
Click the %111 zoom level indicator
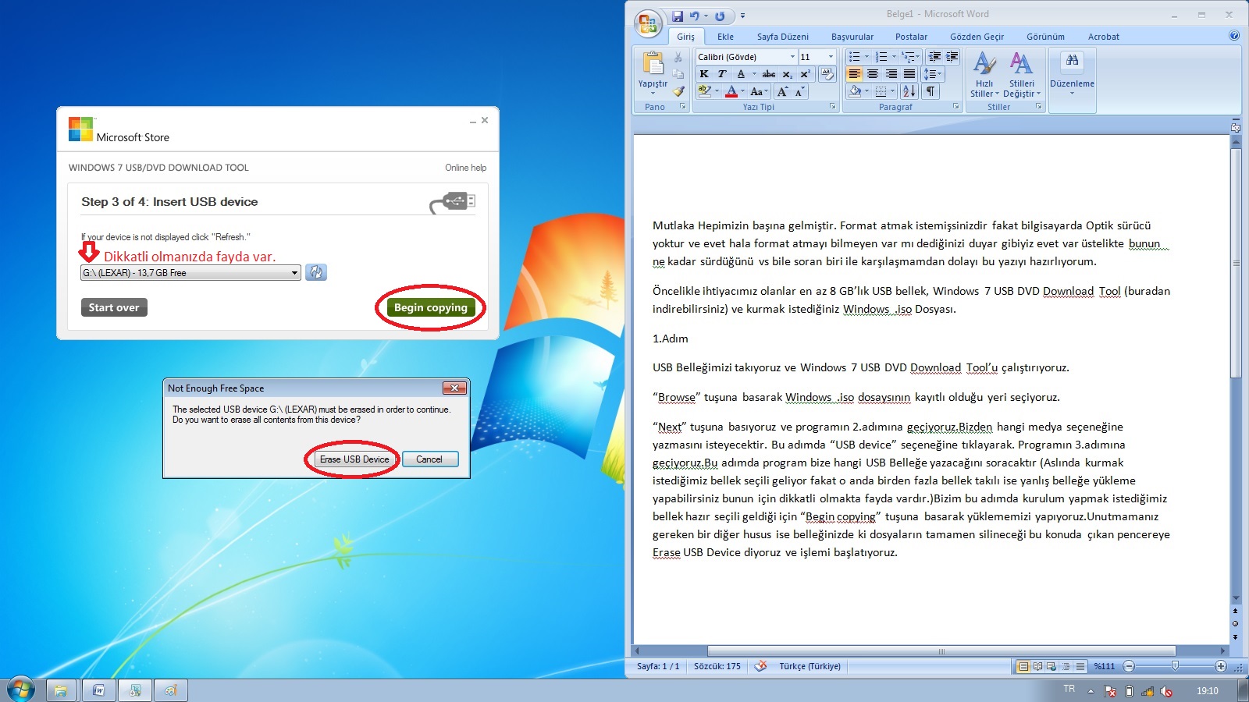click(1104, 666)
